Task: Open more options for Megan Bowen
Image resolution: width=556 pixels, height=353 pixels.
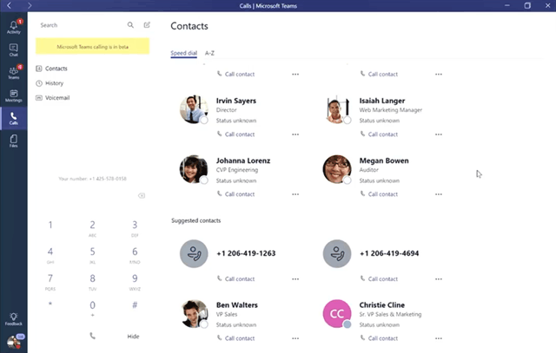Action: 439,194
